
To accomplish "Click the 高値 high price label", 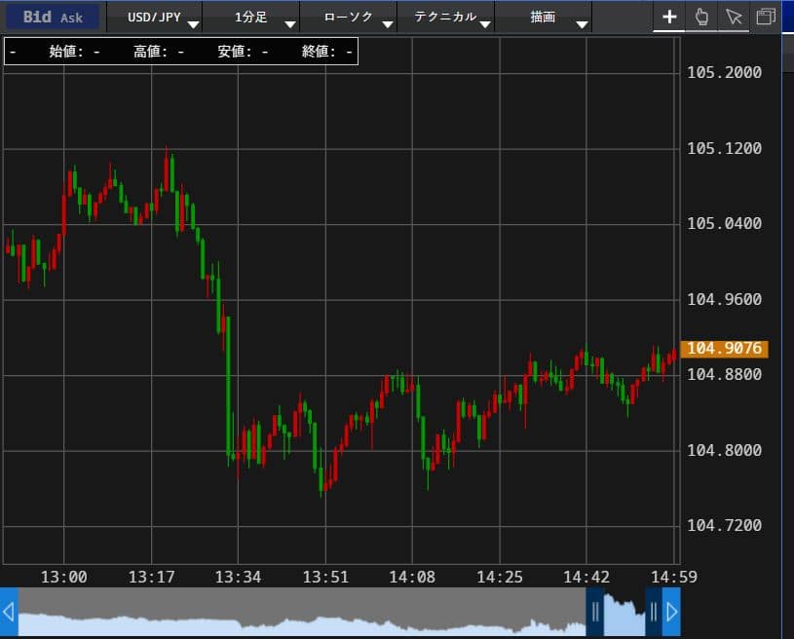I will pyautogui.click(x=150, y=52).
